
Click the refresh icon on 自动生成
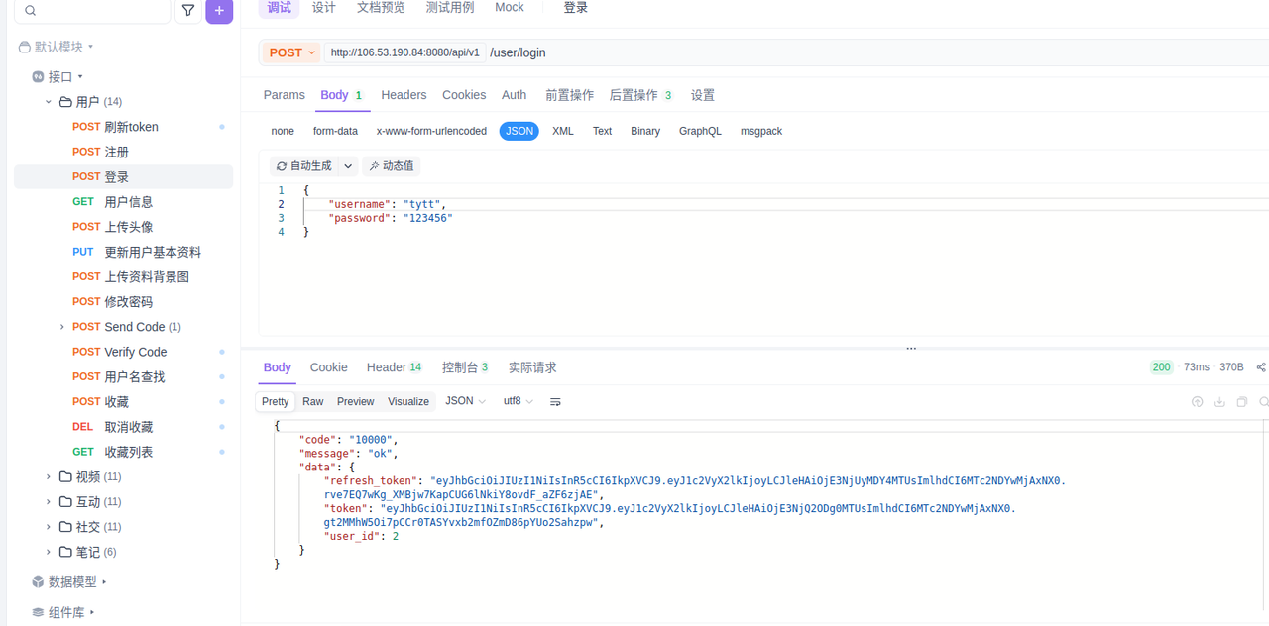[x=282, y=166]
